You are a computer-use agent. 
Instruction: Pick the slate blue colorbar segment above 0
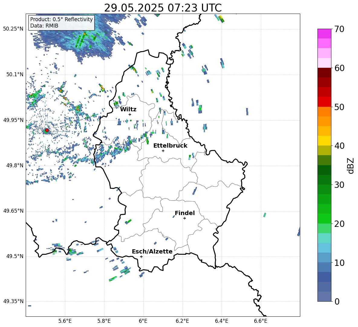point(324,296)
